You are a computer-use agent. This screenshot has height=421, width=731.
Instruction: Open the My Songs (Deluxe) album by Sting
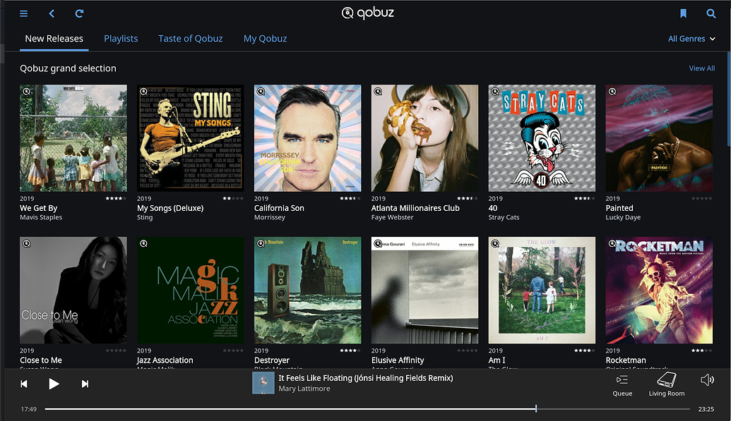190,138
